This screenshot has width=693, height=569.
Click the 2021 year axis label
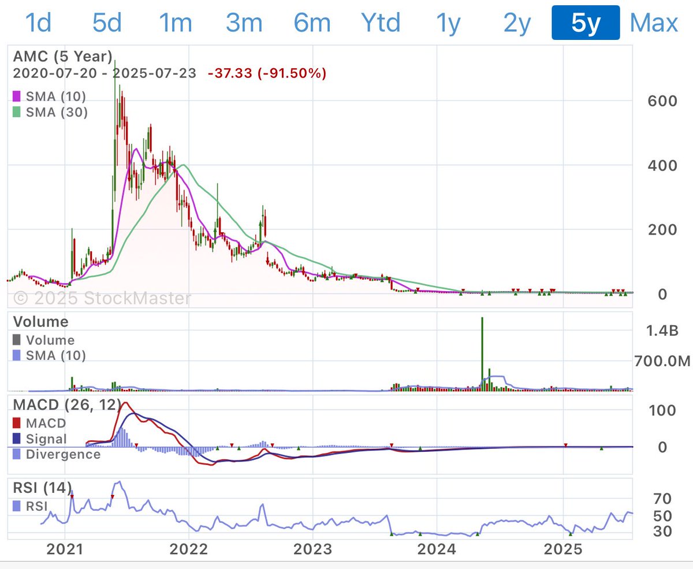point(65,549)
